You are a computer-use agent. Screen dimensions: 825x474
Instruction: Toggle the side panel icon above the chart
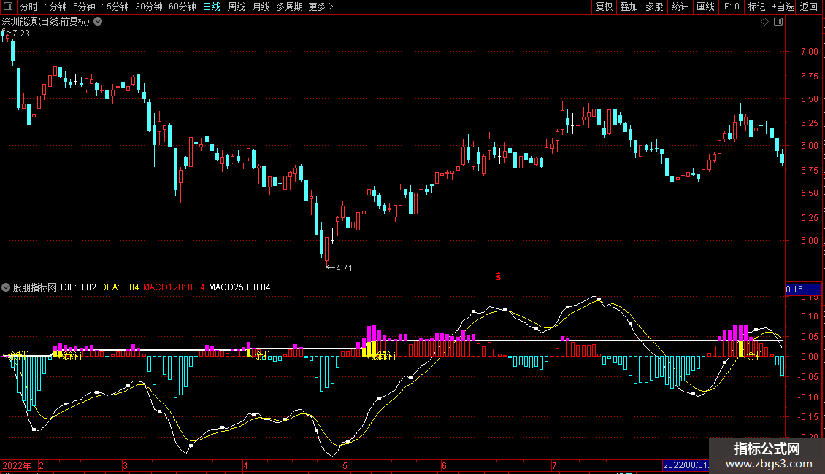pos(778,22)
